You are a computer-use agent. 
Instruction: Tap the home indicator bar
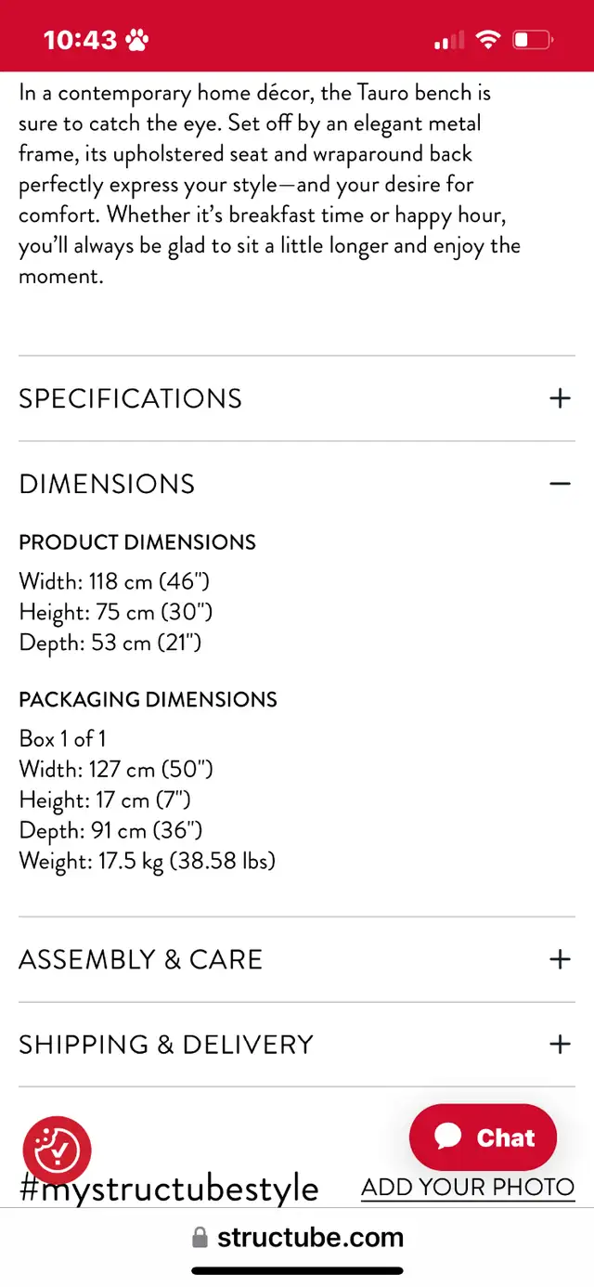pyautogui.click(x=297, y=1270)
